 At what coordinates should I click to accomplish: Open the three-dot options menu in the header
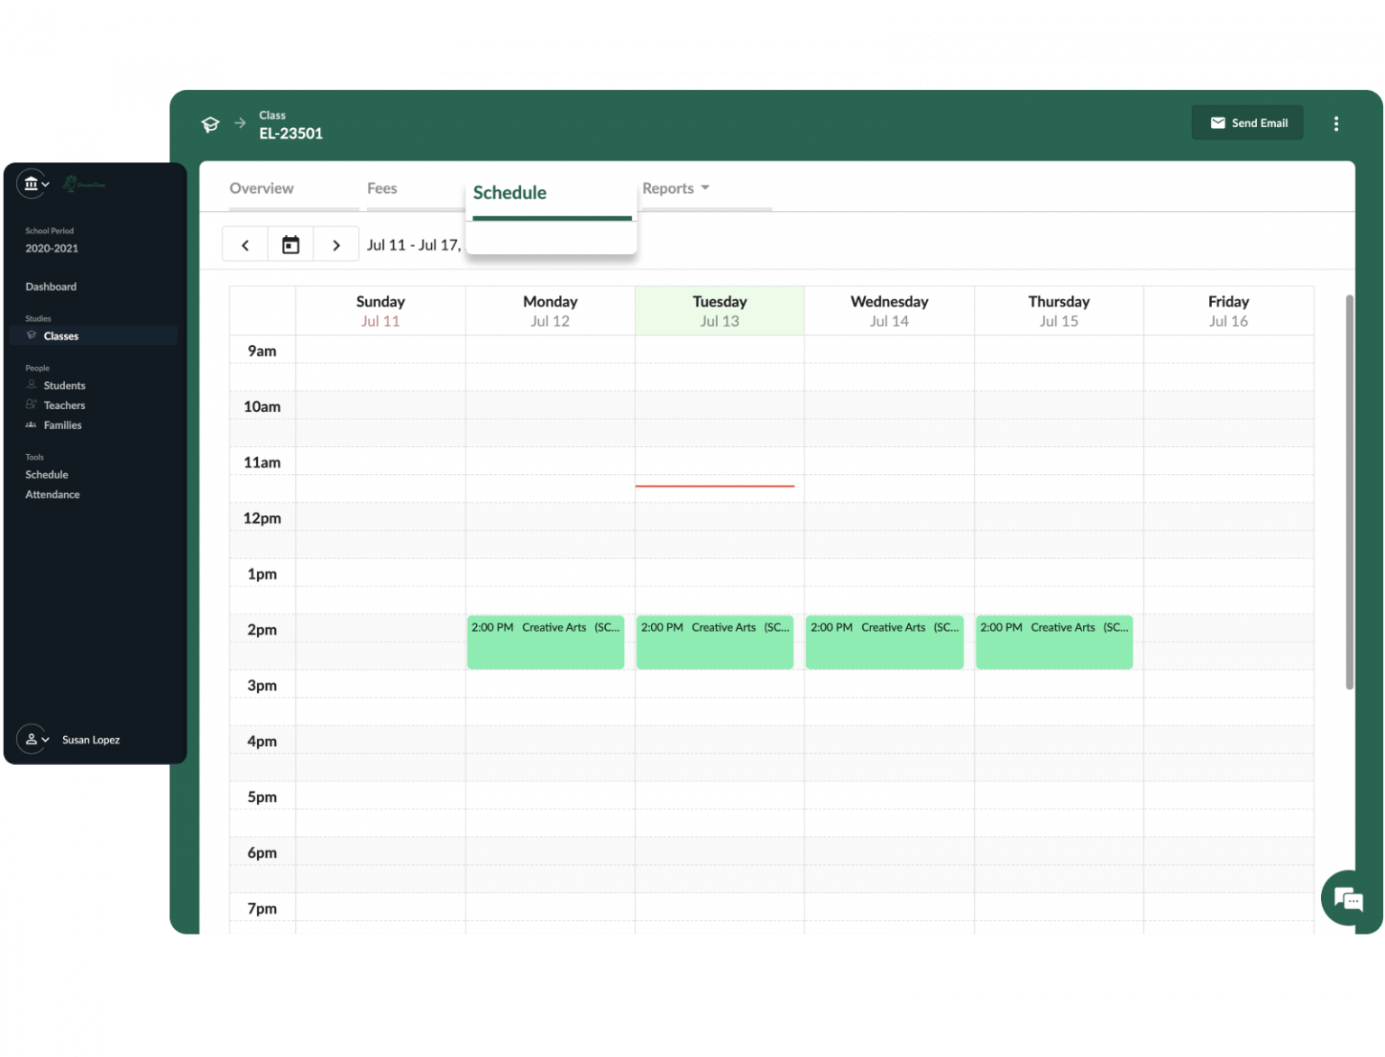point(1336,123)
